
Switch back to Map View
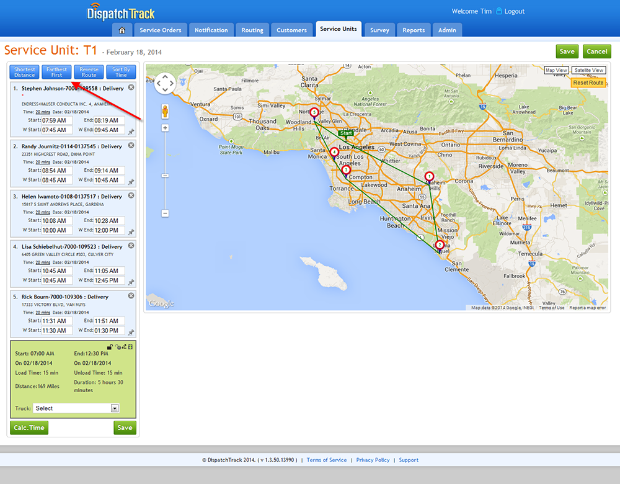[x=556, y=69]
